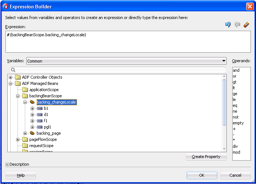Click the eraser Clear expression icon
The width and height of the screenshot is (256, 184).
click(247, 25)
